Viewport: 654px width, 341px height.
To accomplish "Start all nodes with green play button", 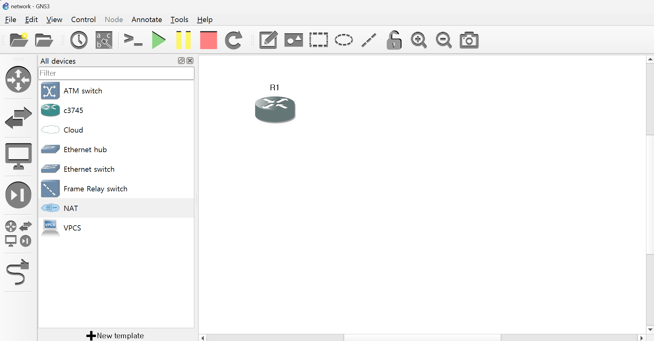I will click(158, 40).
